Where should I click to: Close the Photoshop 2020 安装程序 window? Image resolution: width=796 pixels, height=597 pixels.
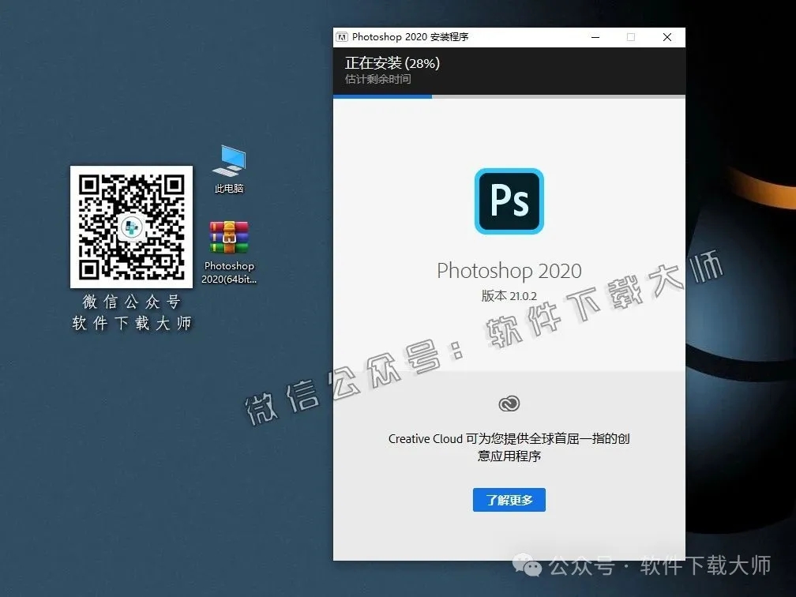tap(666, 37)
